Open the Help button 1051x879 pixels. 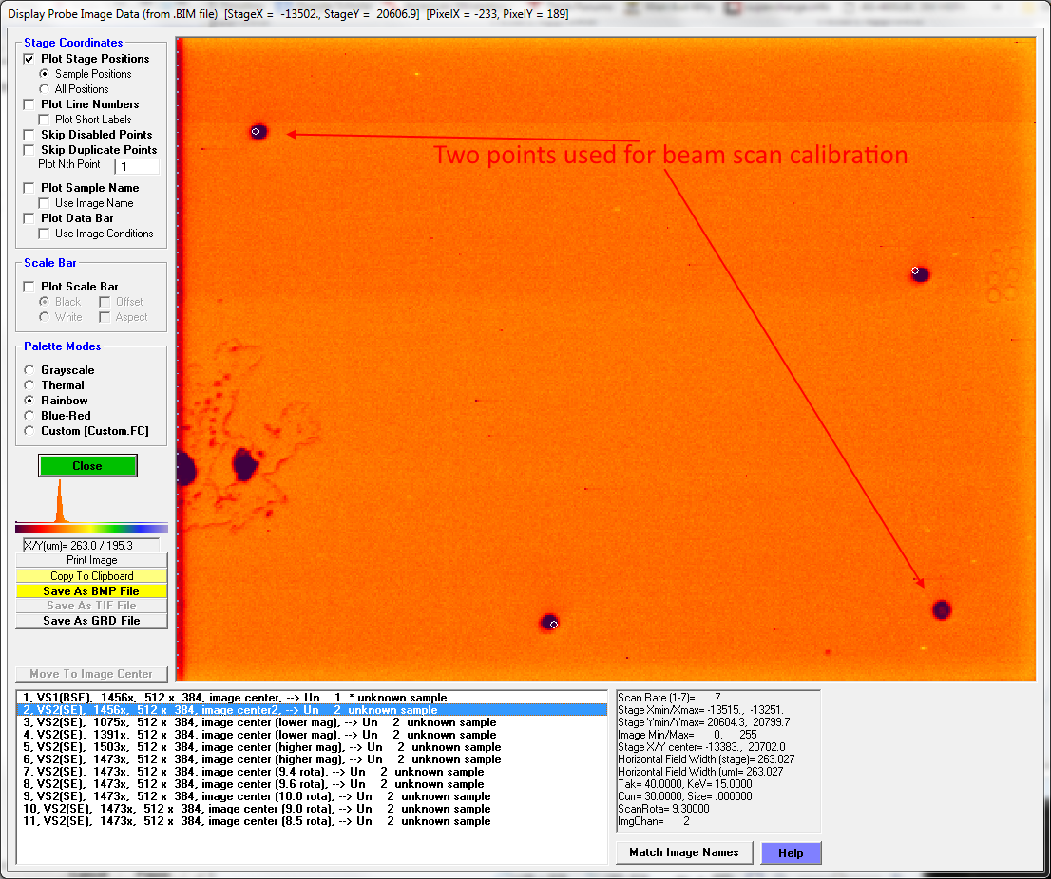[791, 852]
